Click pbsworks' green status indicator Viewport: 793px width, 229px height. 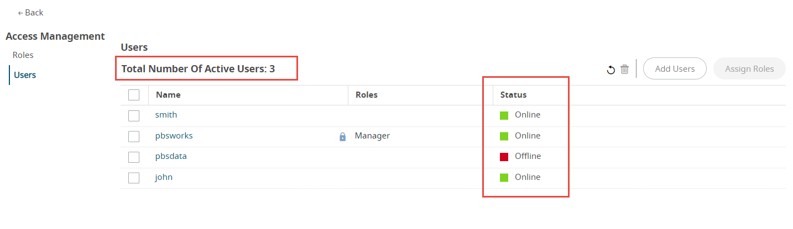click(x=504, y=136)
